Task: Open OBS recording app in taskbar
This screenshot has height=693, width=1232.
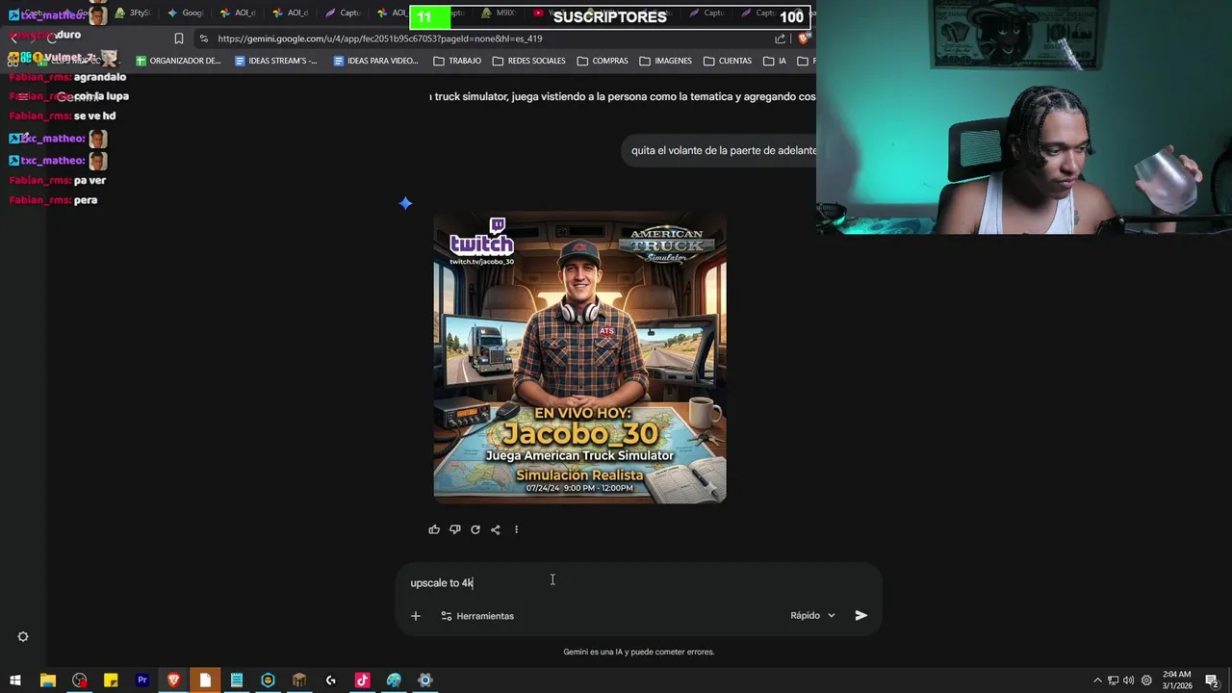Action: [x=79, y=680]
